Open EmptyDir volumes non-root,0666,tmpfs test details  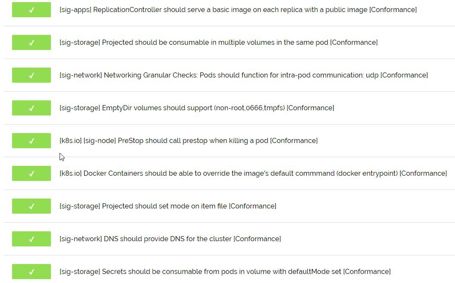click(x=197, y=108)
